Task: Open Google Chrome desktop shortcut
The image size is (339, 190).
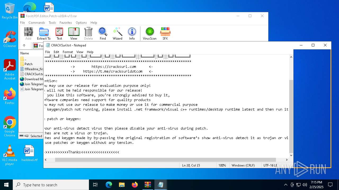Action: 10,126
